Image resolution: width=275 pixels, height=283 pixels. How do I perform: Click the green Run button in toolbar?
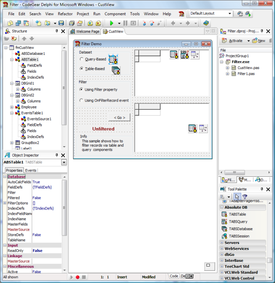tap(111, 23)
